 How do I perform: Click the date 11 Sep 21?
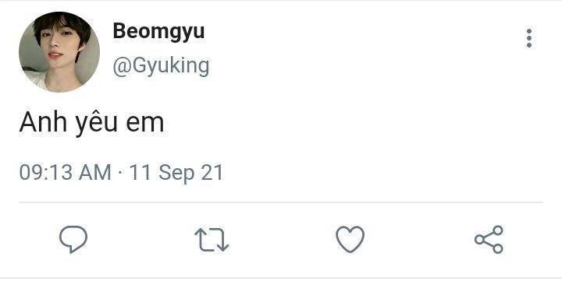[176, 173]
